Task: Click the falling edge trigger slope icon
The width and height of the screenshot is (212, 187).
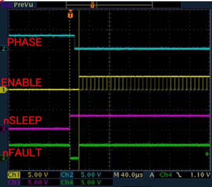Action: pos(179,175)
